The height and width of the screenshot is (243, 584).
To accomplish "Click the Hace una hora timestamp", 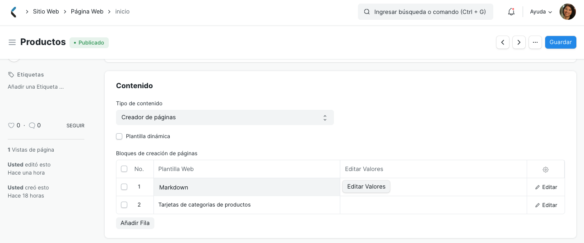I will 26,173.
